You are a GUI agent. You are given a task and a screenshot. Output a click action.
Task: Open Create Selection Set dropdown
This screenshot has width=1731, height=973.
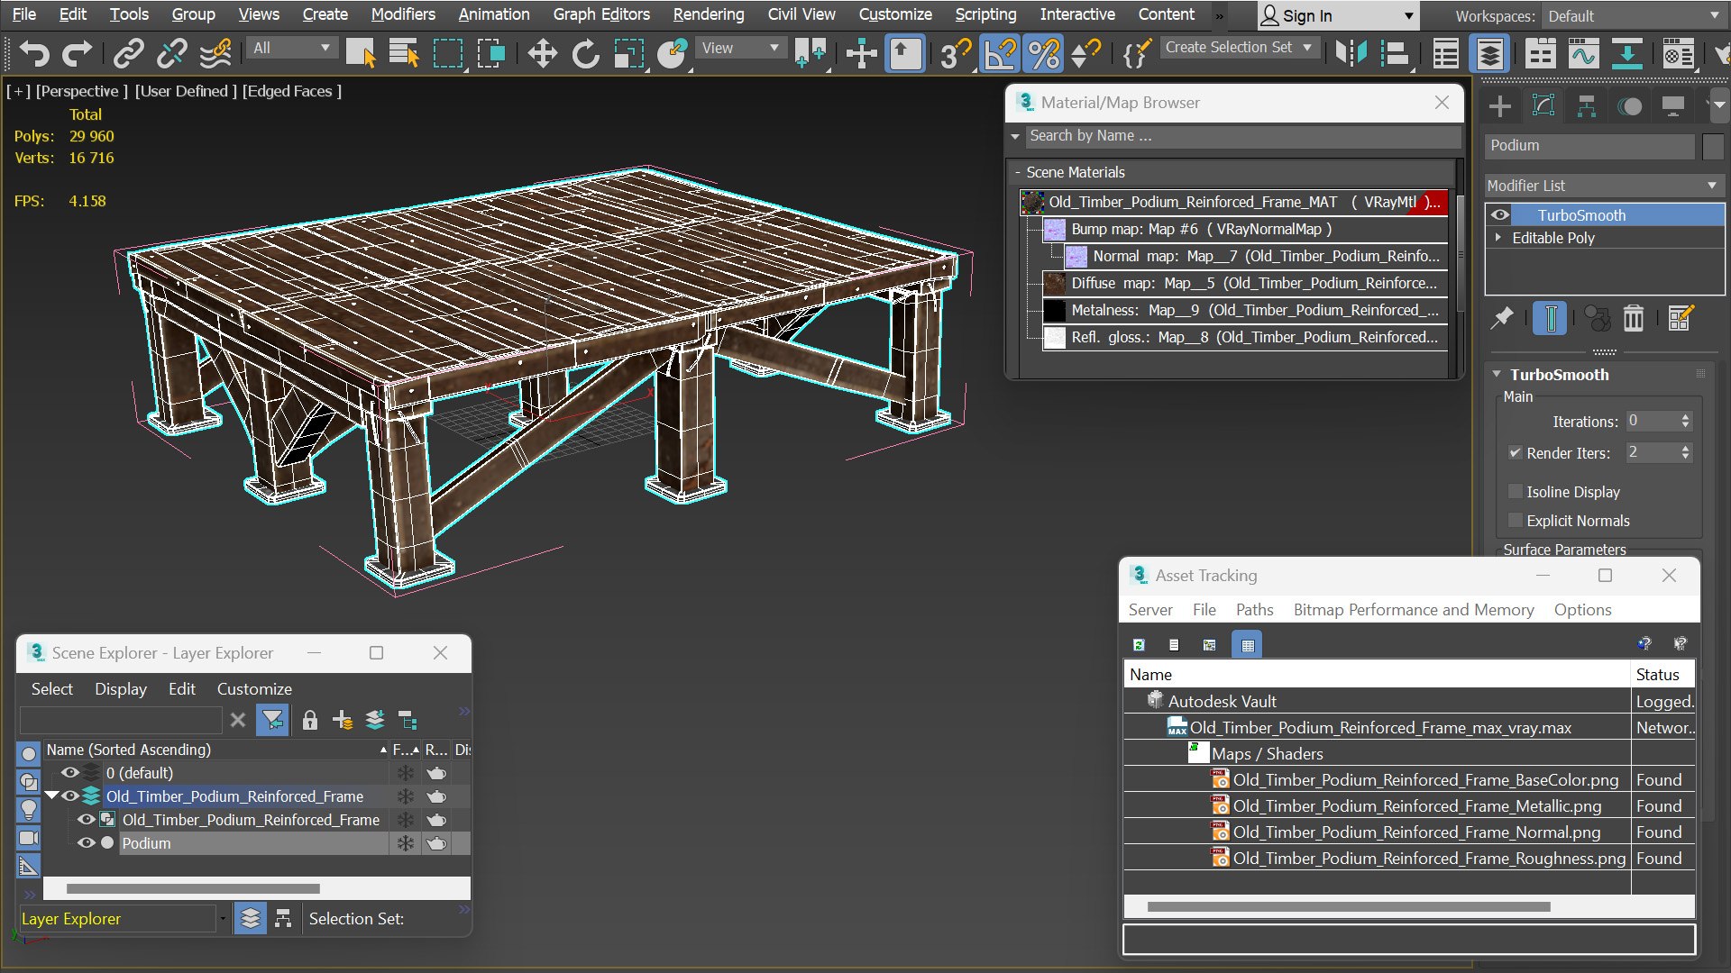[x=1240, y=48]
